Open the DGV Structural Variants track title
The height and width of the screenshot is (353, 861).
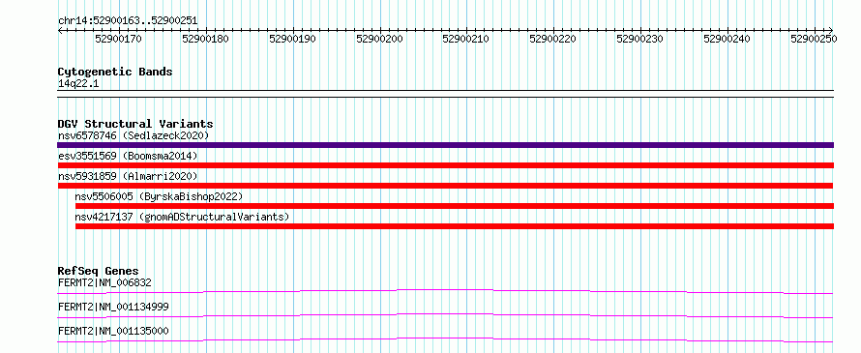coord(135,124)
